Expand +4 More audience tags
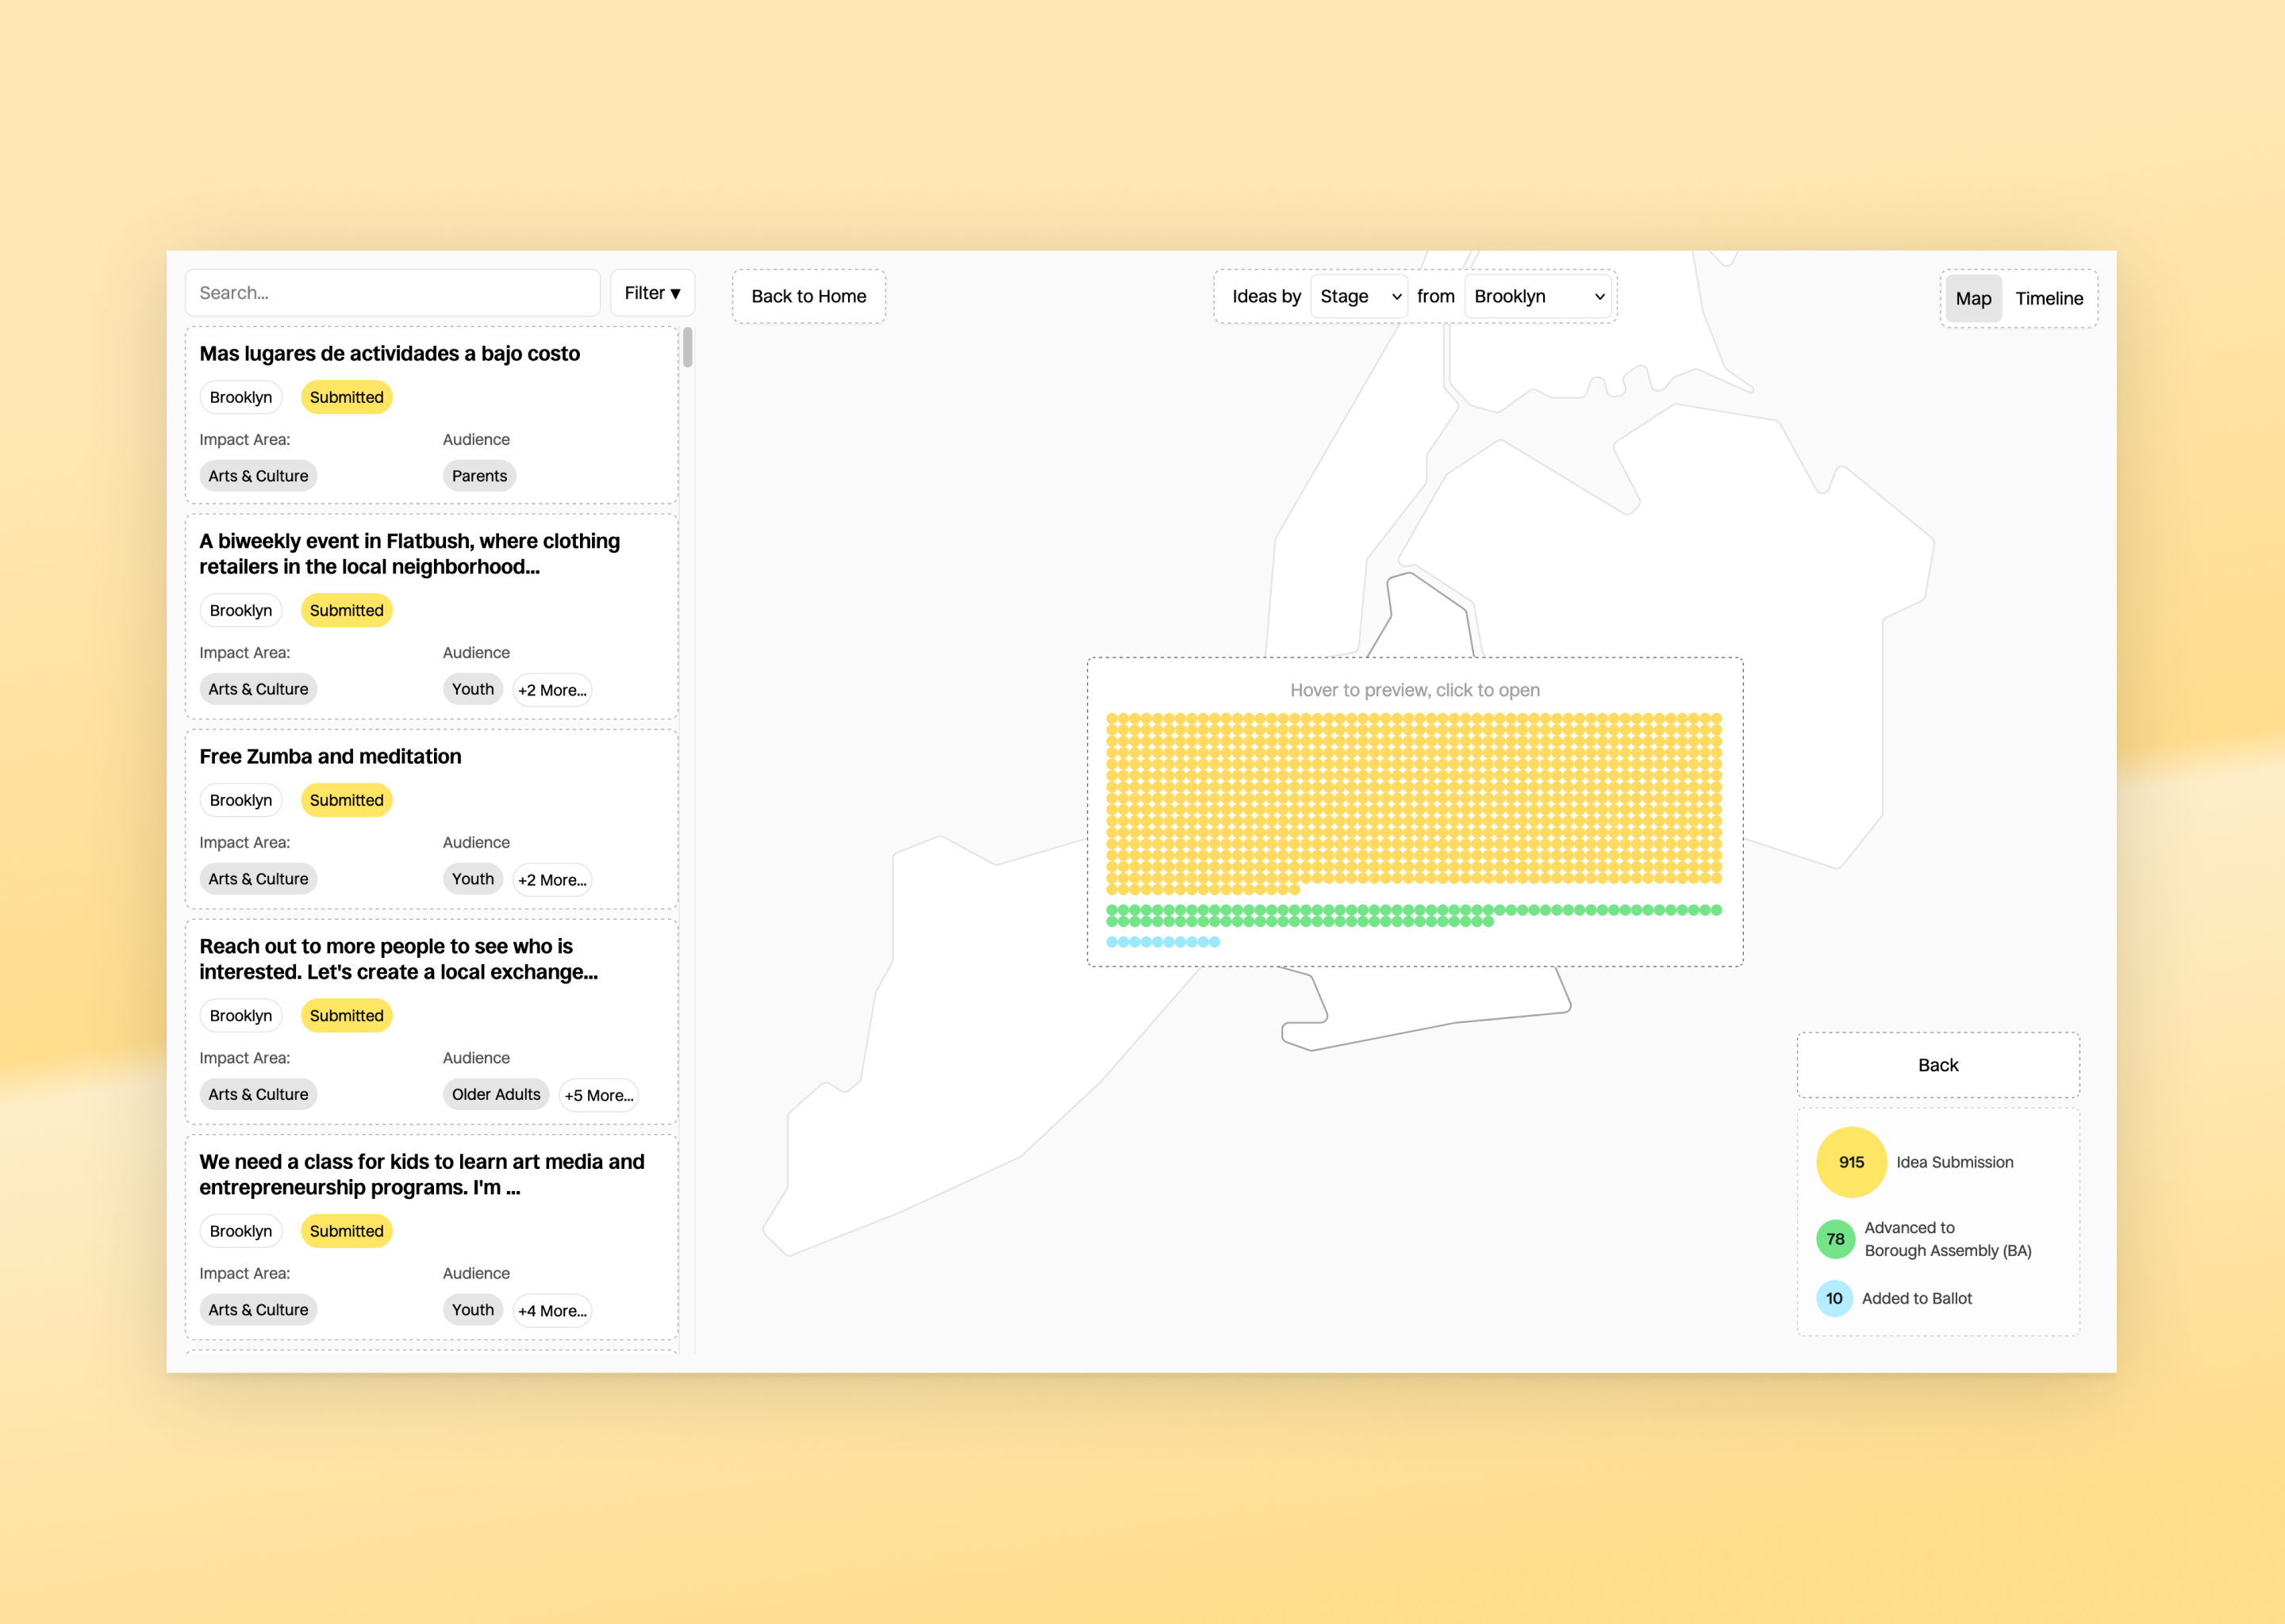The width and height of the screenshot is (2285, 1624). click(x=552, y=1310)
